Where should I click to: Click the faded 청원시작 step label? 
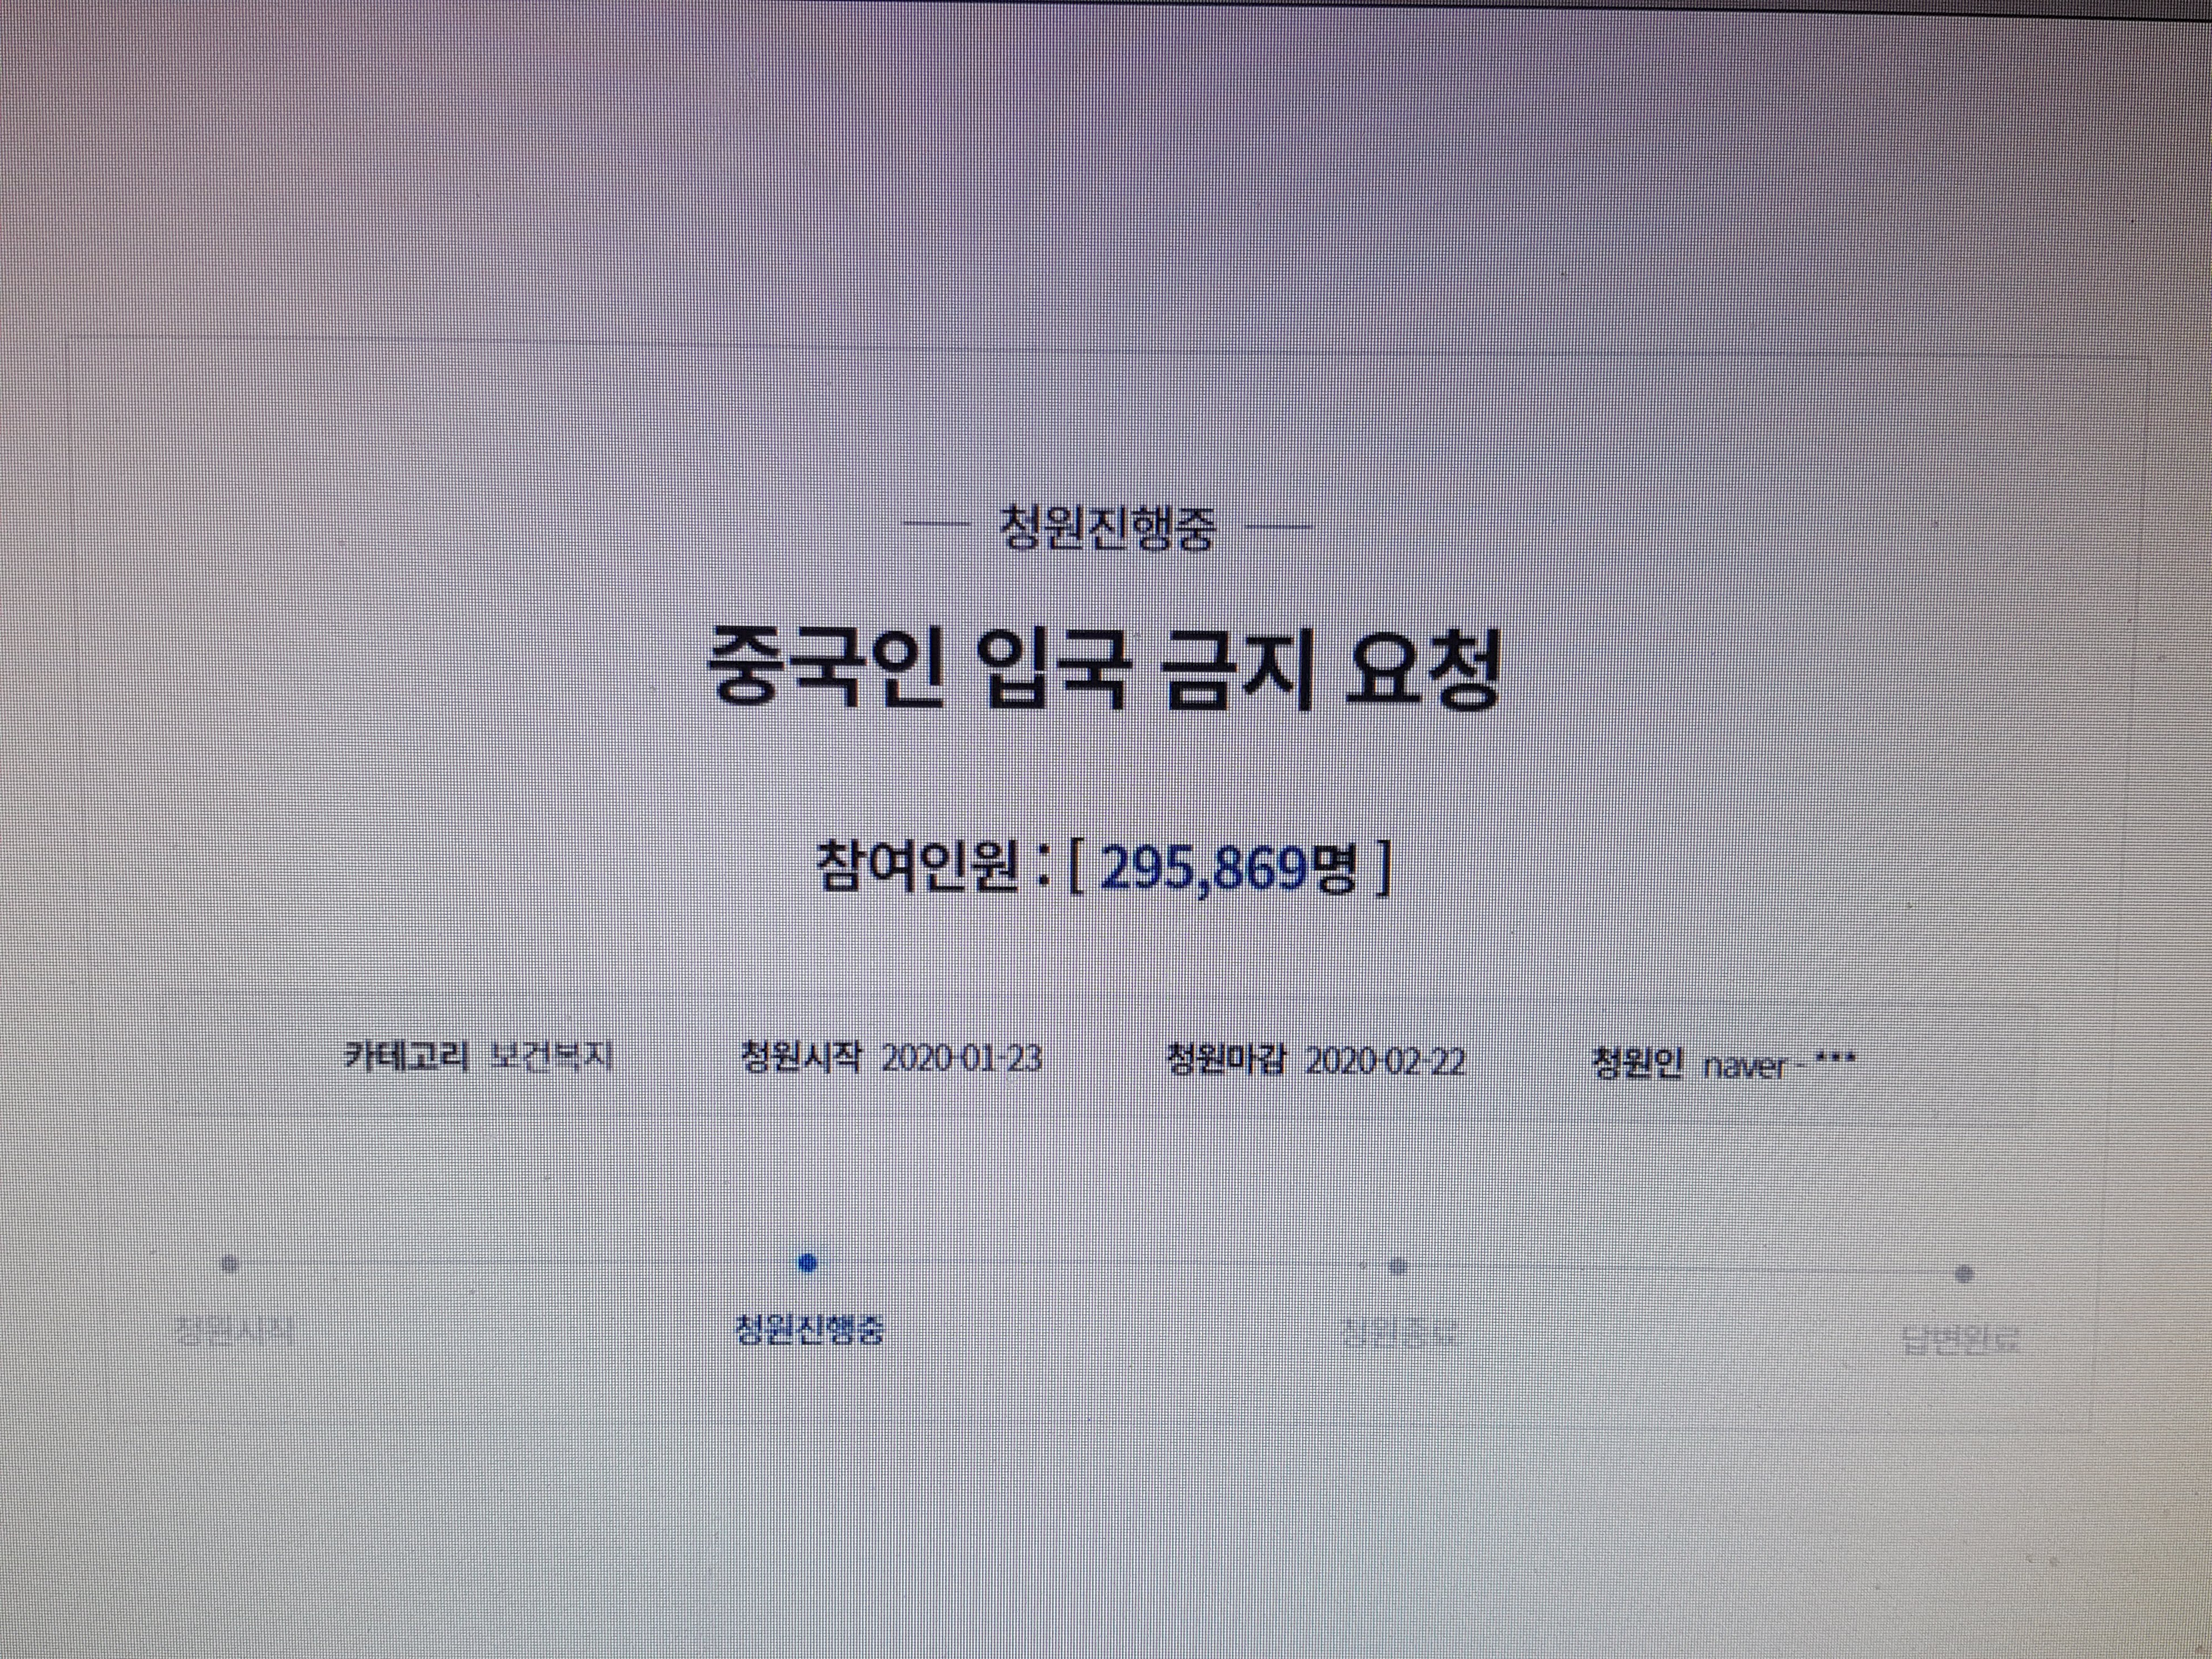(234, 1330)
